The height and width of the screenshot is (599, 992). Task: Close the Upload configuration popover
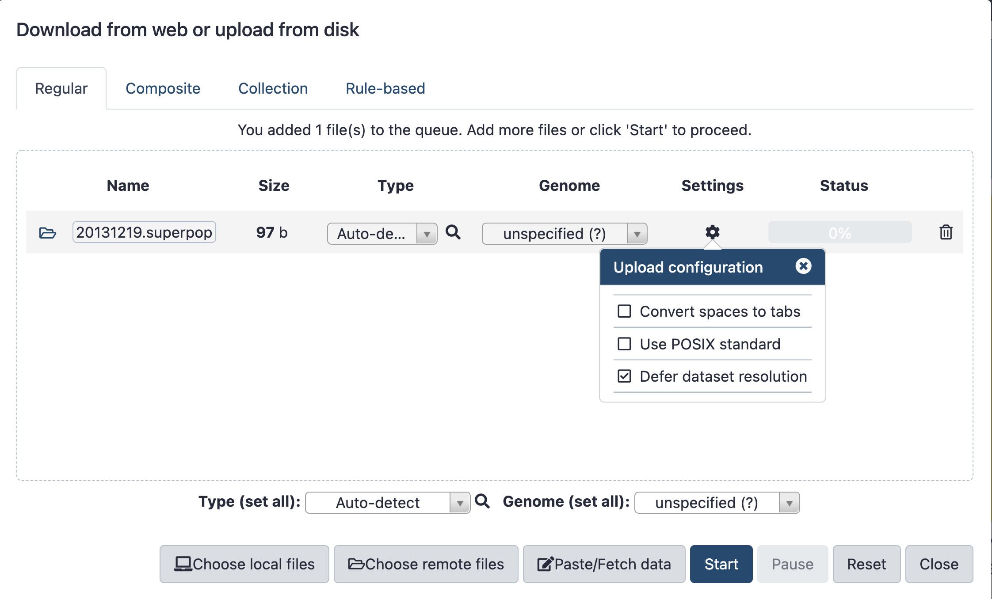[x=804, y=266]
